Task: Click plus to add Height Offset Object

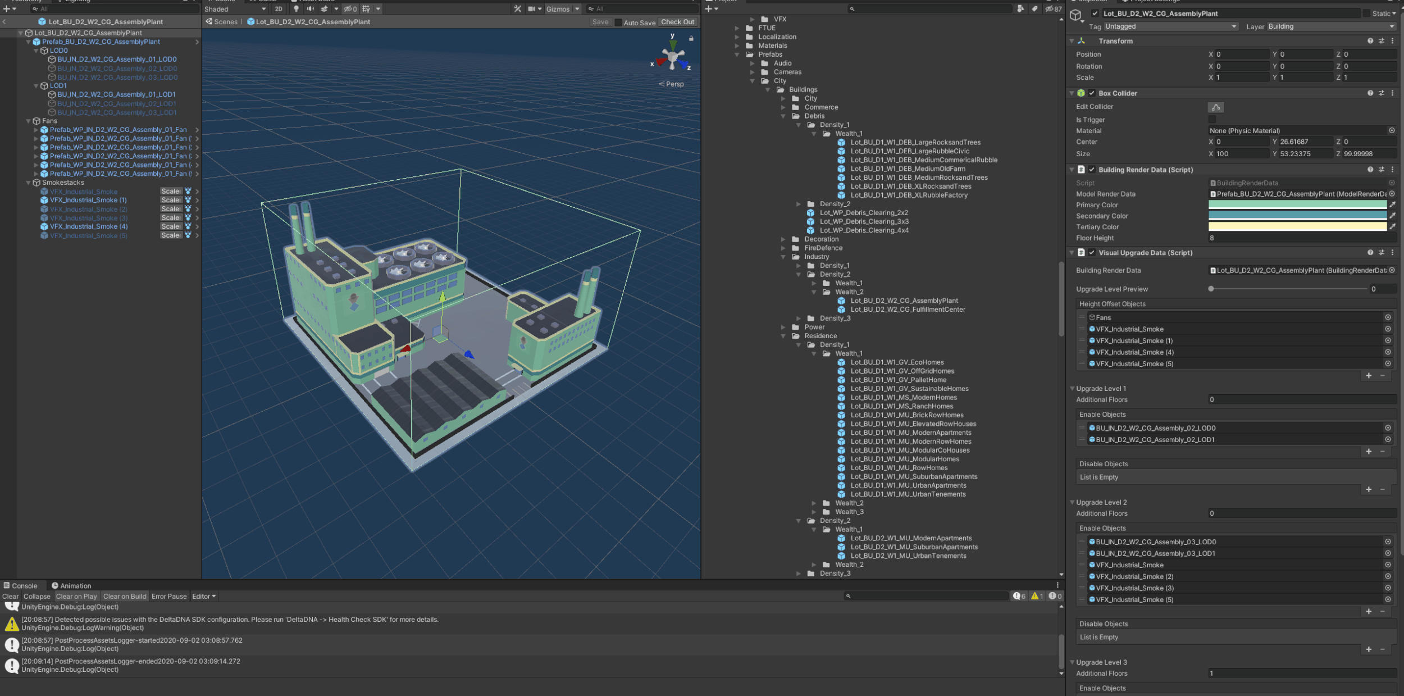Action: (1369, 375)
